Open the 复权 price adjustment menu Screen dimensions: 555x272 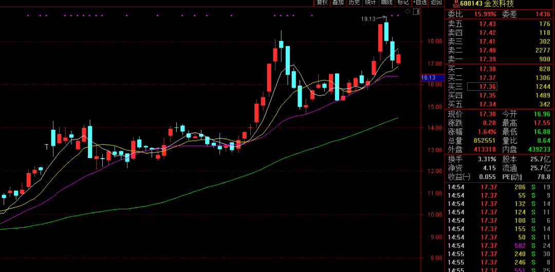point(322,3)
